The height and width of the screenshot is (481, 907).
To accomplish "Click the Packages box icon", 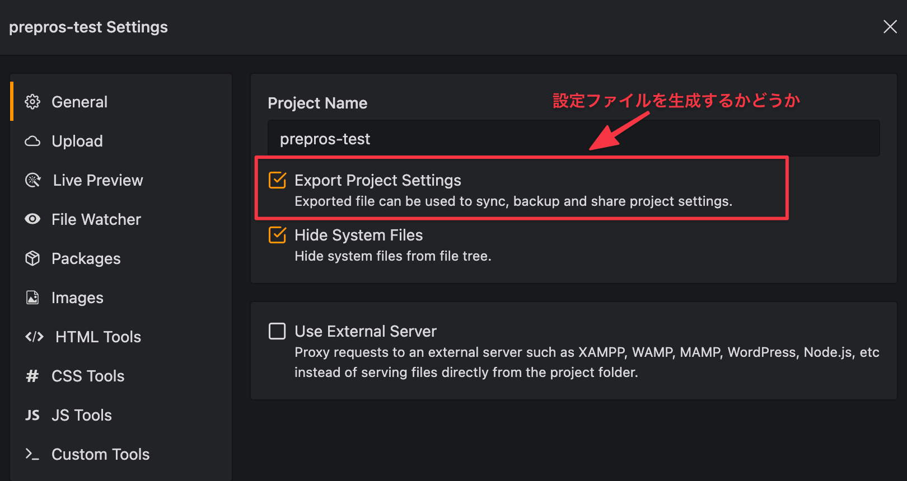I will [x=32, y=258].
